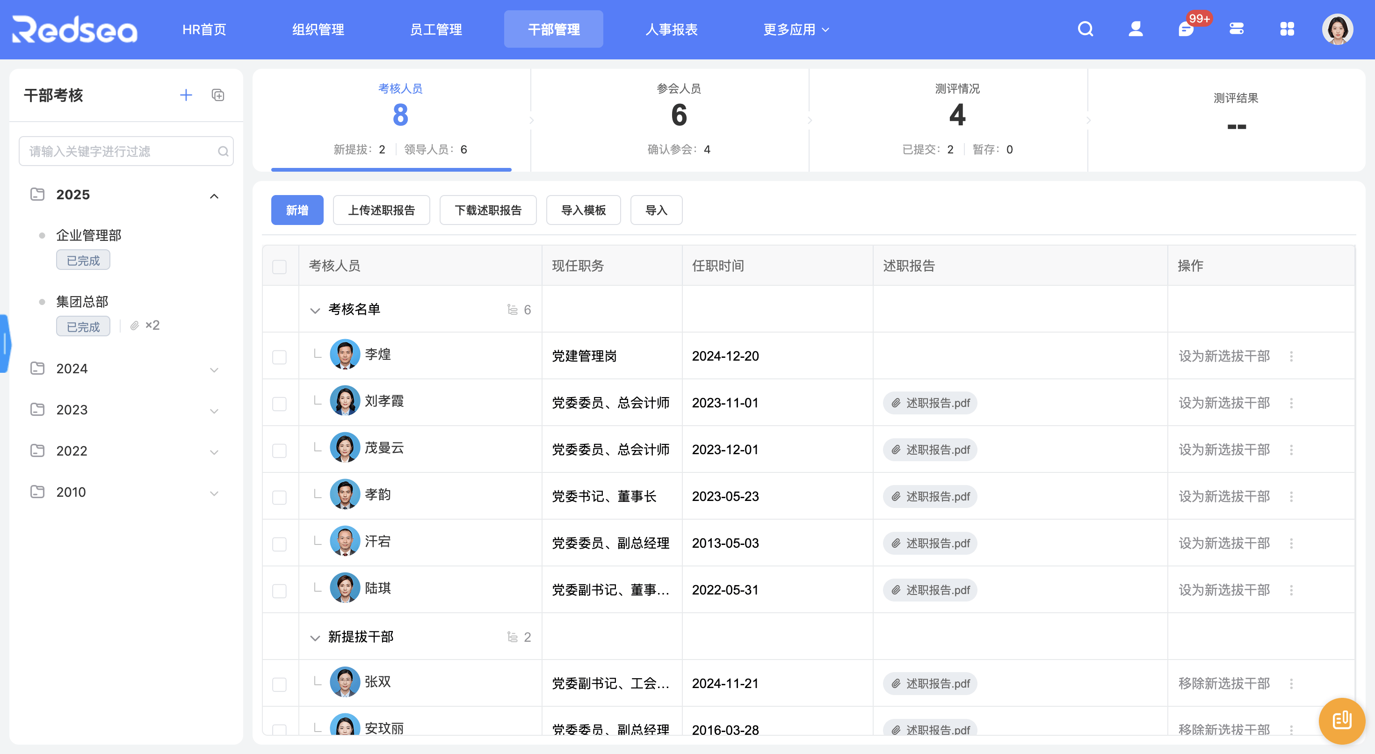The width and height of the screenshot is (1375, 754).
Task: Check the box for 陆琪
Action: 279,591
